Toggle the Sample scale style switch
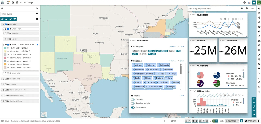The image size is (261, 124). tap(133, 103)
